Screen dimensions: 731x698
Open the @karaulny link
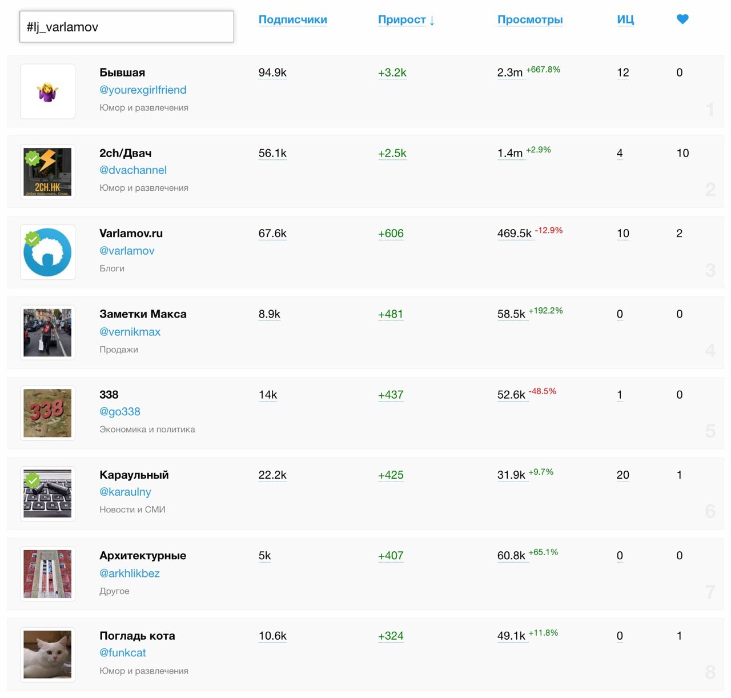click(x=125, y=492)
